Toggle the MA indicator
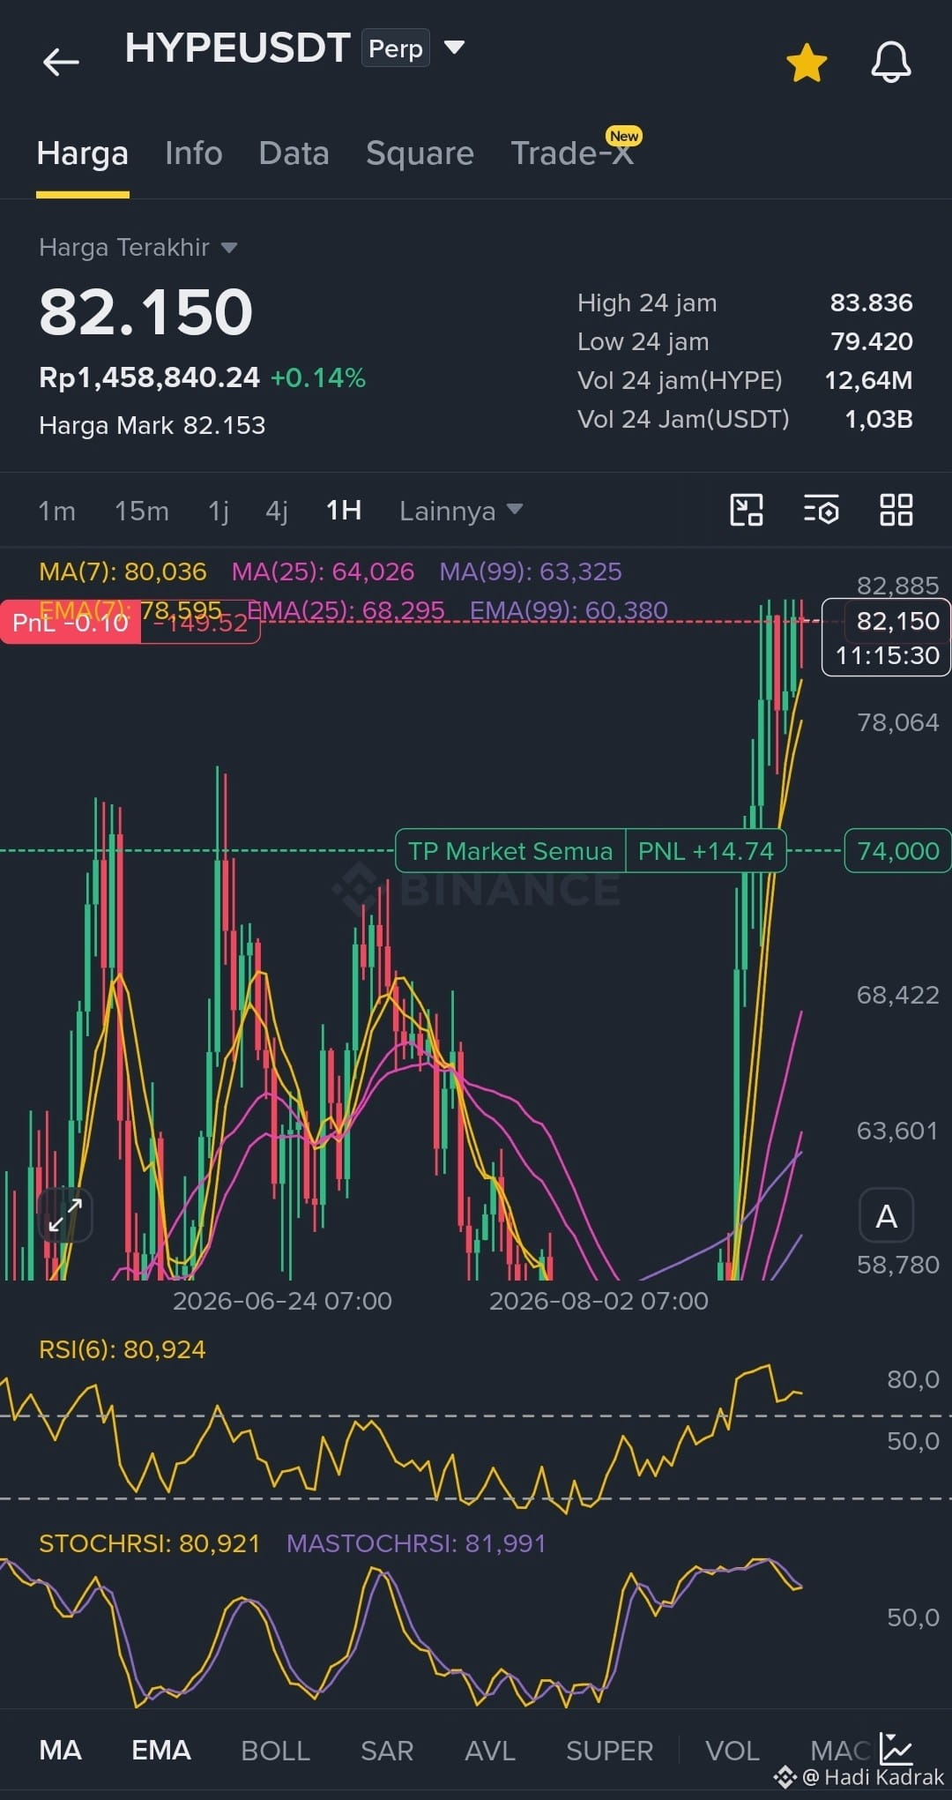The width and height of the screenshot is (952, 1800). click(x=61, y=1751)
